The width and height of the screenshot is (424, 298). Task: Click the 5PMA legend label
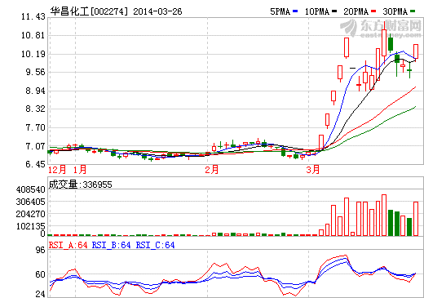coord(280,11)
